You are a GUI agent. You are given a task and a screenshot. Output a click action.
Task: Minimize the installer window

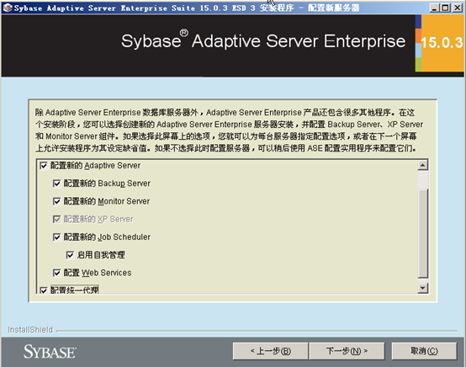tap(435, 8)
